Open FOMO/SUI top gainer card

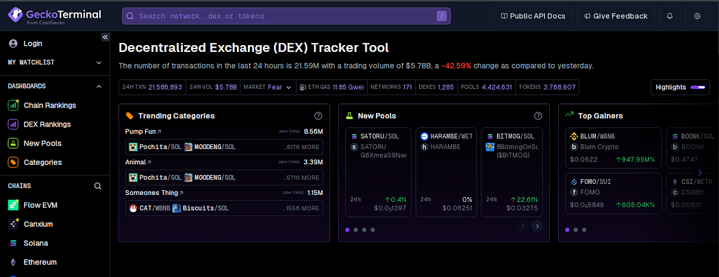click(614, 193)
